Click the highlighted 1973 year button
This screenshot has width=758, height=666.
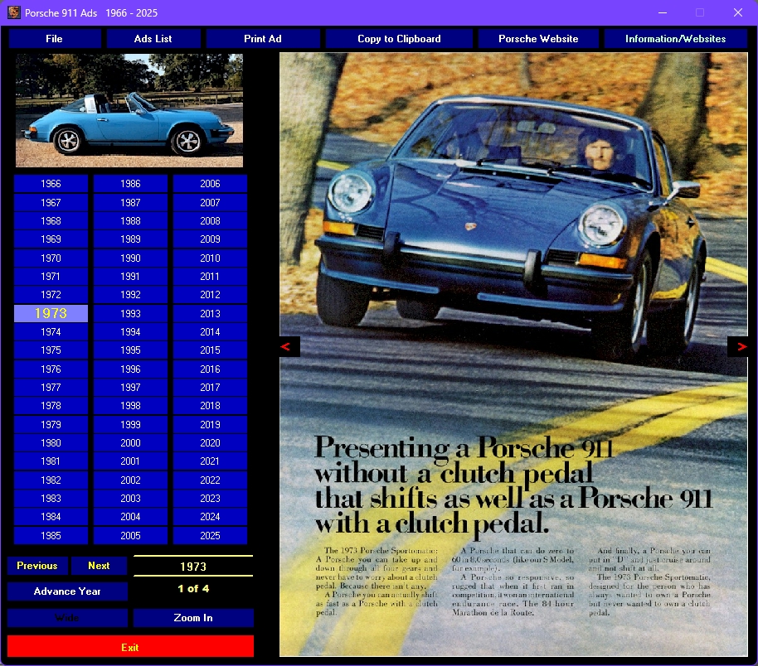tap(51, 313)
